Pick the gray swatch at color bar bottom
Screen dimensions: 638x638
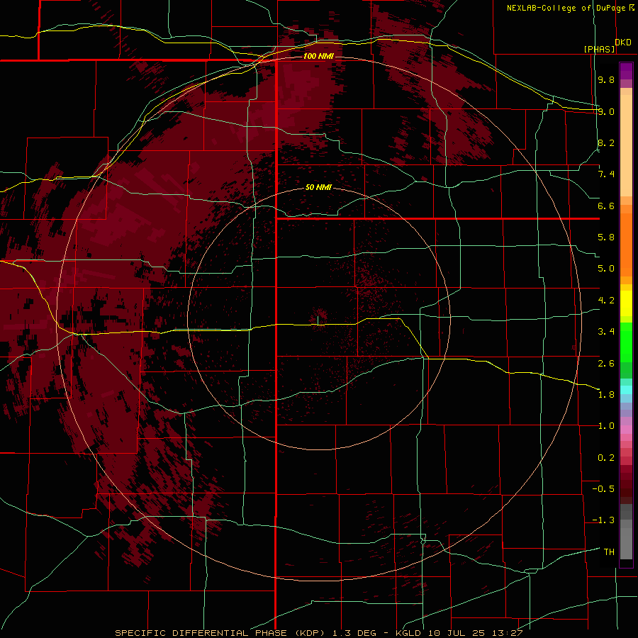626,543
